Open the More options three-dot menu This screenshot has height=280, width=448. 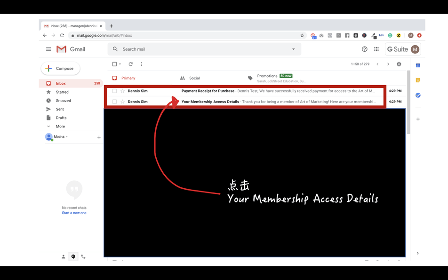point(142,64)
